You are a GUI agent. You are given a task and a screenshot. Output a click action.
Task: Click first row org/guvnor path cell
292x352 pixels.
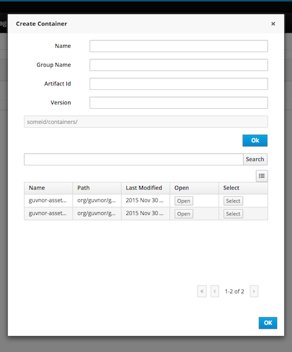click(x=97, y=200)
